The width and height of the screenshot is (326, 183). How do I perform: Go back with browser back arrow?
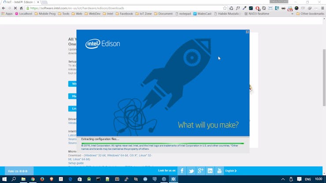pos(4,8)
